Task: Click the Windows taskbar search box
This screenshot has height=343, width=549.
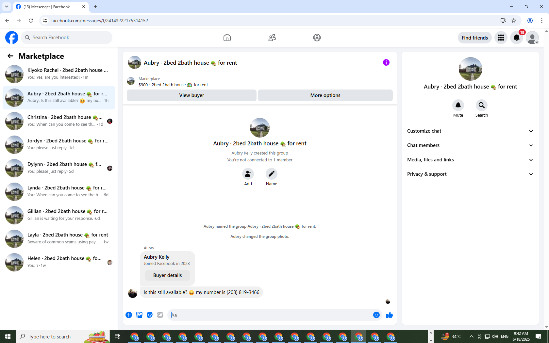Action: coord(63,336)
